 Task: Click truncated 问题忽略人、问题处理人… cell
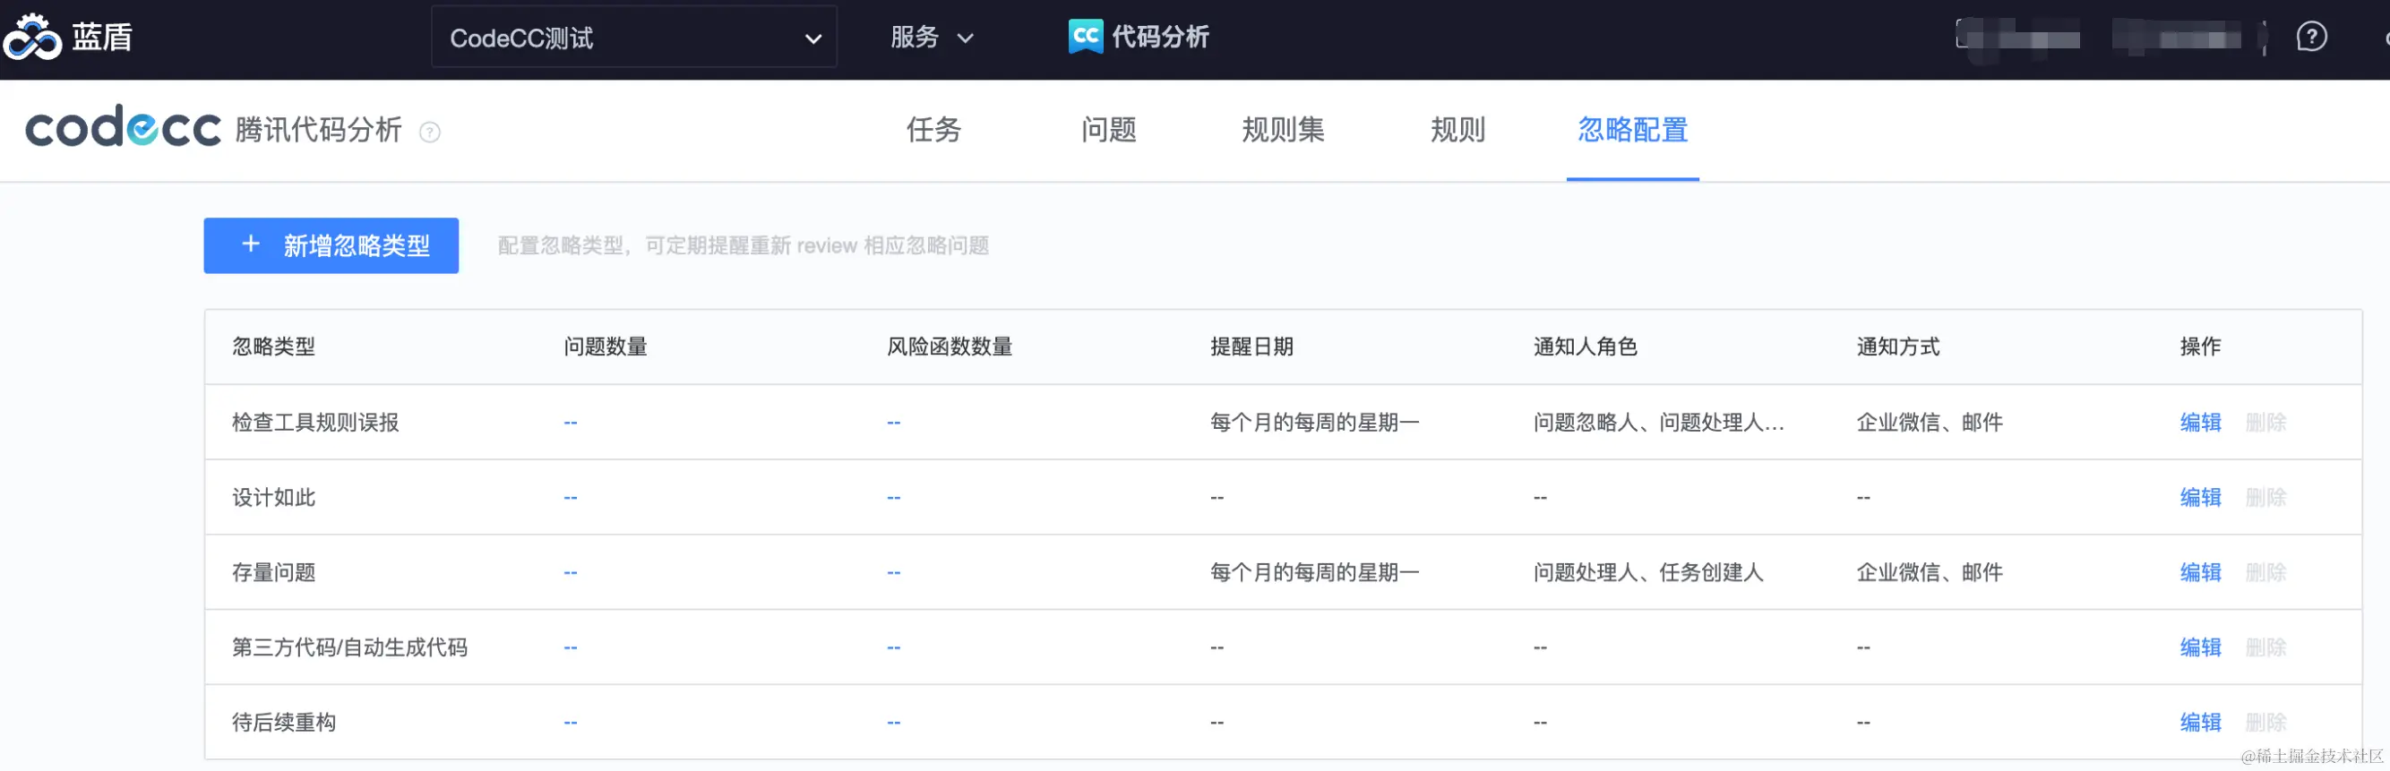pyautogui.click(x=1658, y=423)
